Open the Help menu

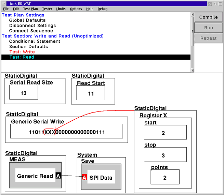click(x=90, y=9)
